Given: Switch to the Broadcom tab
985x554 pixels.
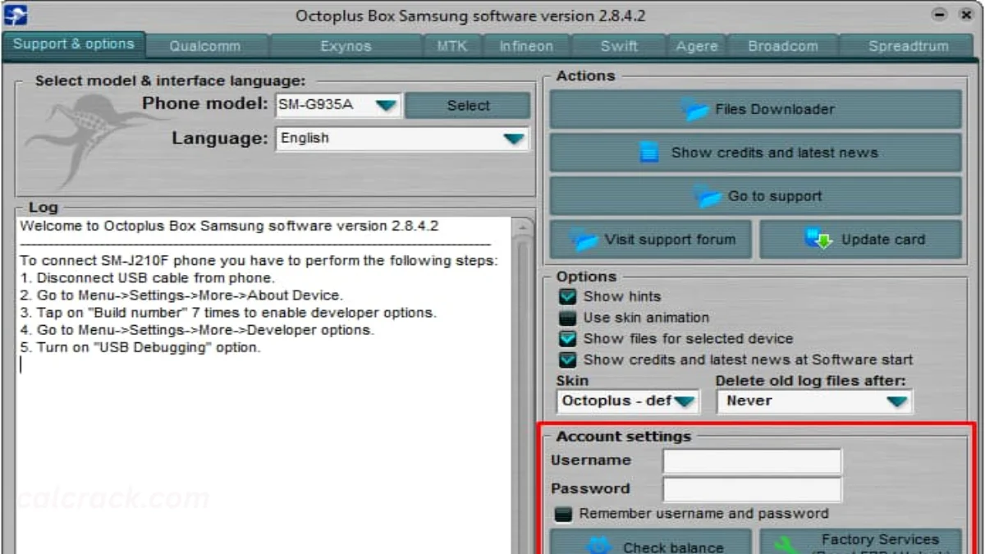Looking at the screenshot, I should (783, 47).
